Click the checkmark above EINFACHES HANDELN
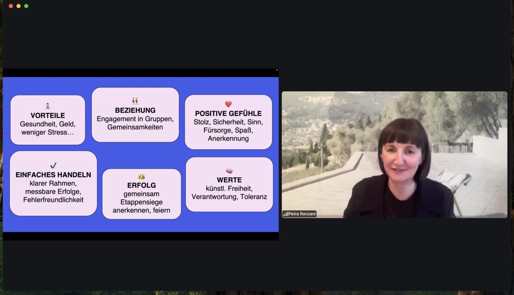This screenshot has width=514, height=295. (53, 165)
